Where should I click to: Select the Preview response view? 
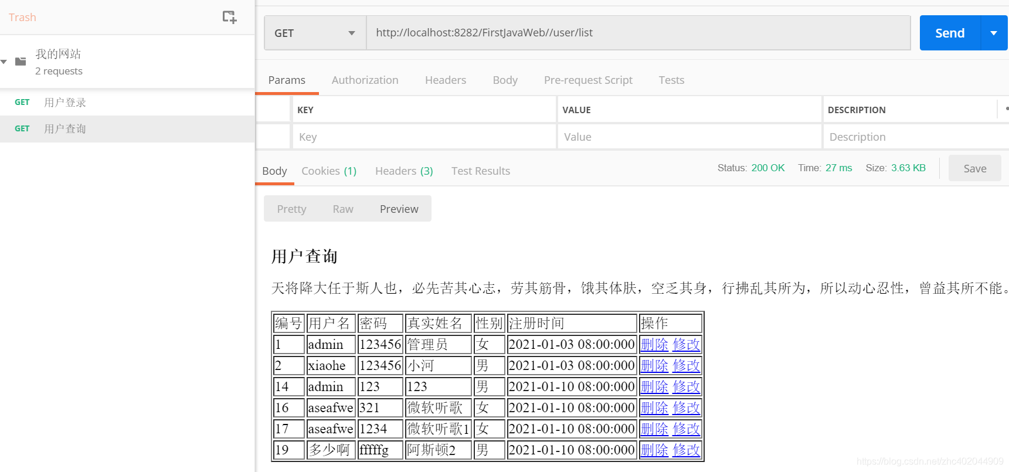[x=399, y=209]
